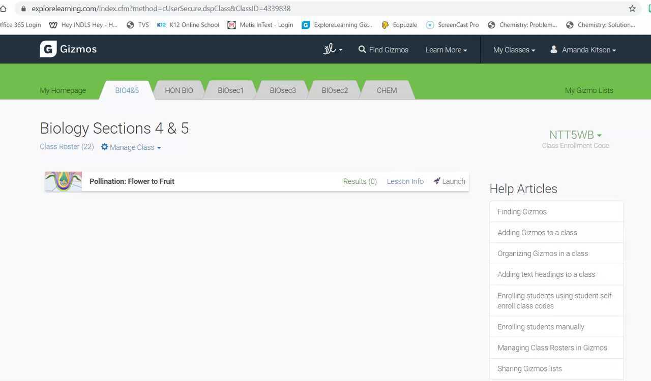This screenshot has width=651, height=381.
Task: Open the TVS bookmark
Action: pyautogui.click(x=138, y=25)
